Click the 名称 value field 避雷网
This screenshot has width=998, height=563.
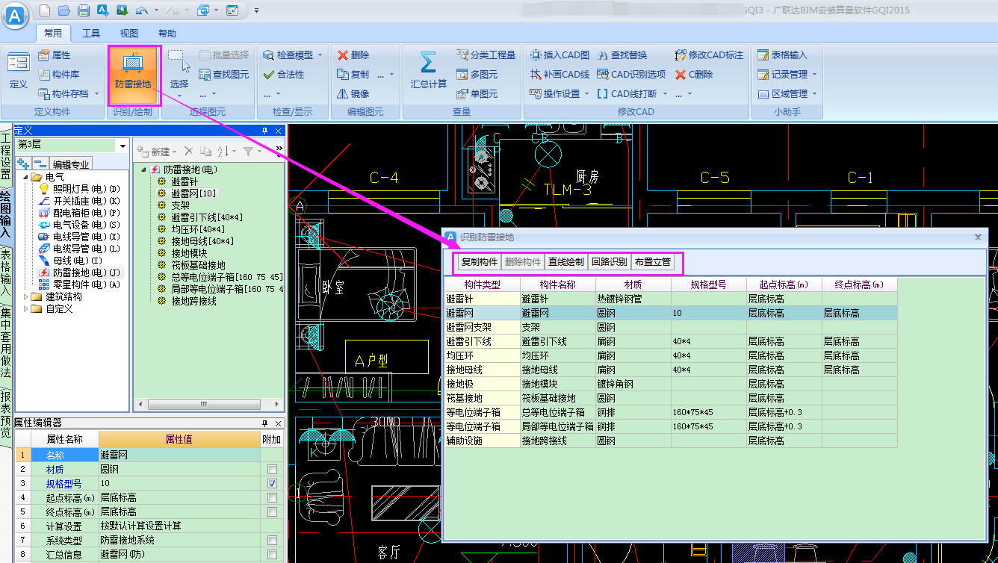pyautogui.click(x=179, y=455)
